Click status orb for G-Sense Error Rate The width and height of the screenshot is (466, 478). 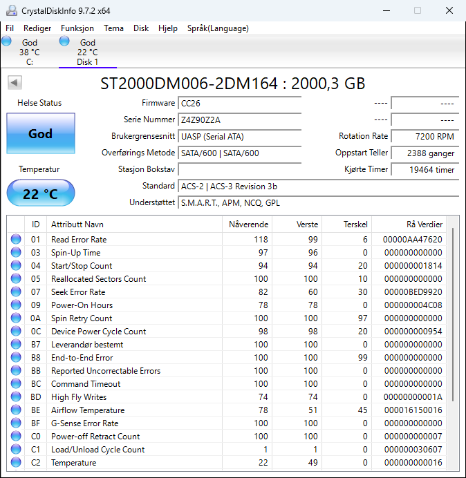pos(16,423)
